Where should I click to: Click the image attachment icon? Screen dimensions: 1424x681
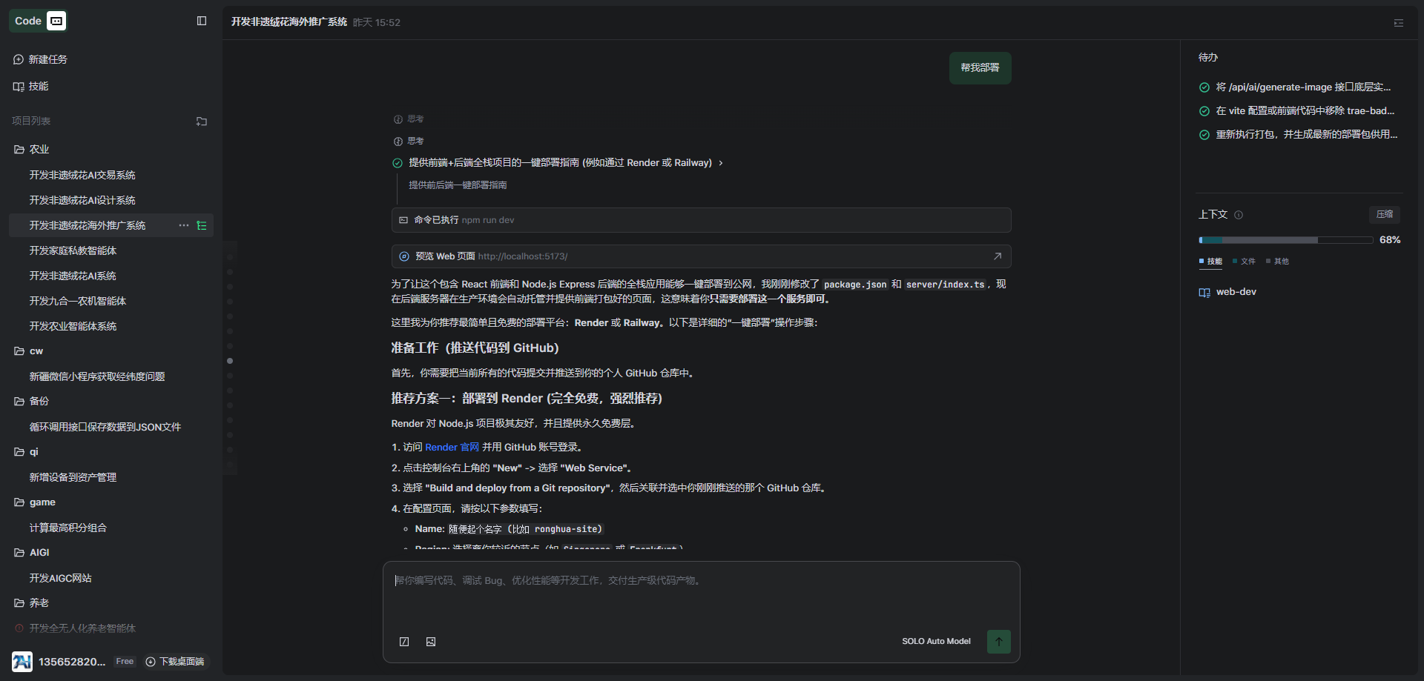pos(431,642)
